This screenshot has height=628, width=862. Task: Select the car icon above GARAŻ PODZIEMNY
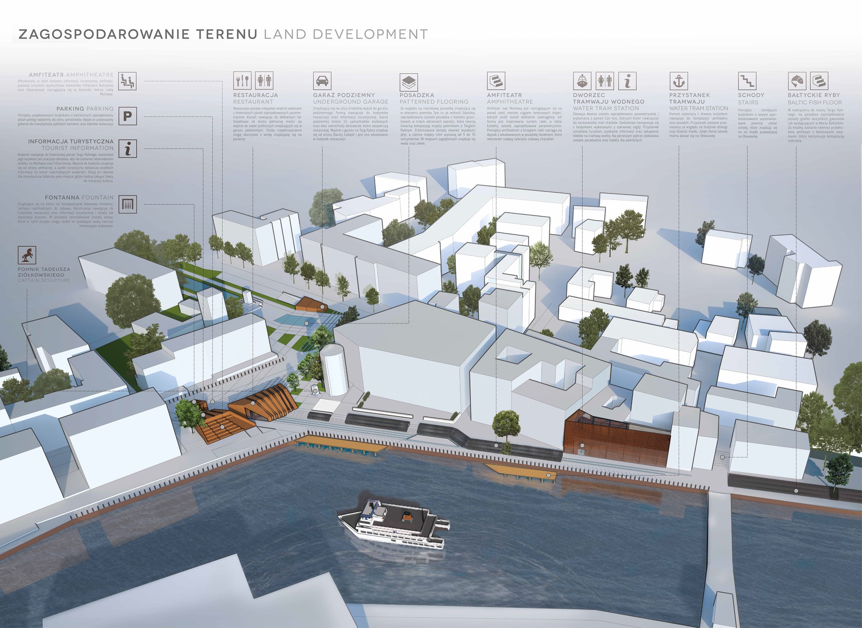(322, 81)
